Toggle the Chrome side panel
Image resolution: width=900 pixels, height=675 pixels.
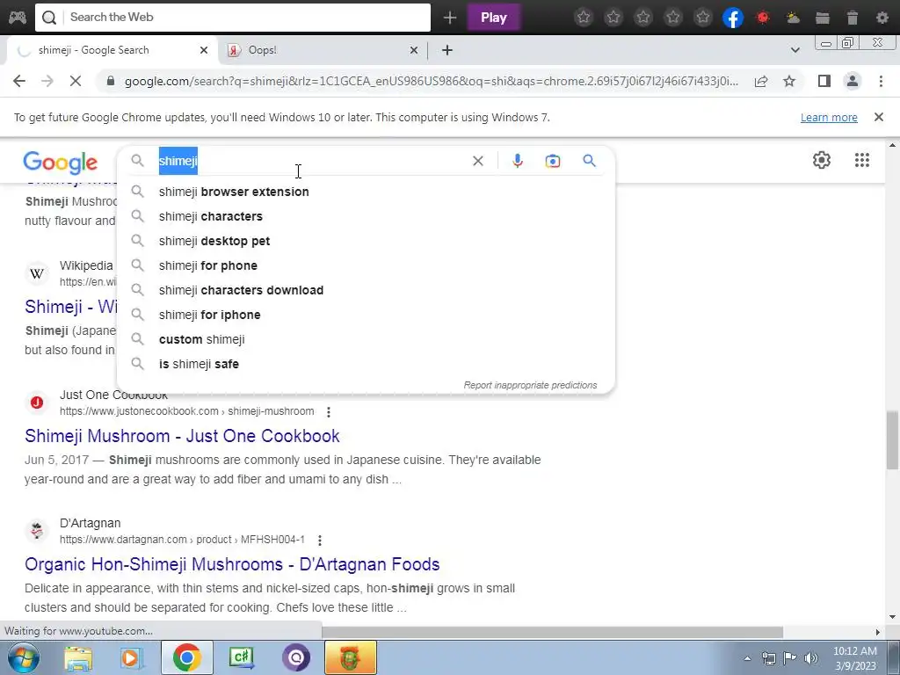click(824, 81)
